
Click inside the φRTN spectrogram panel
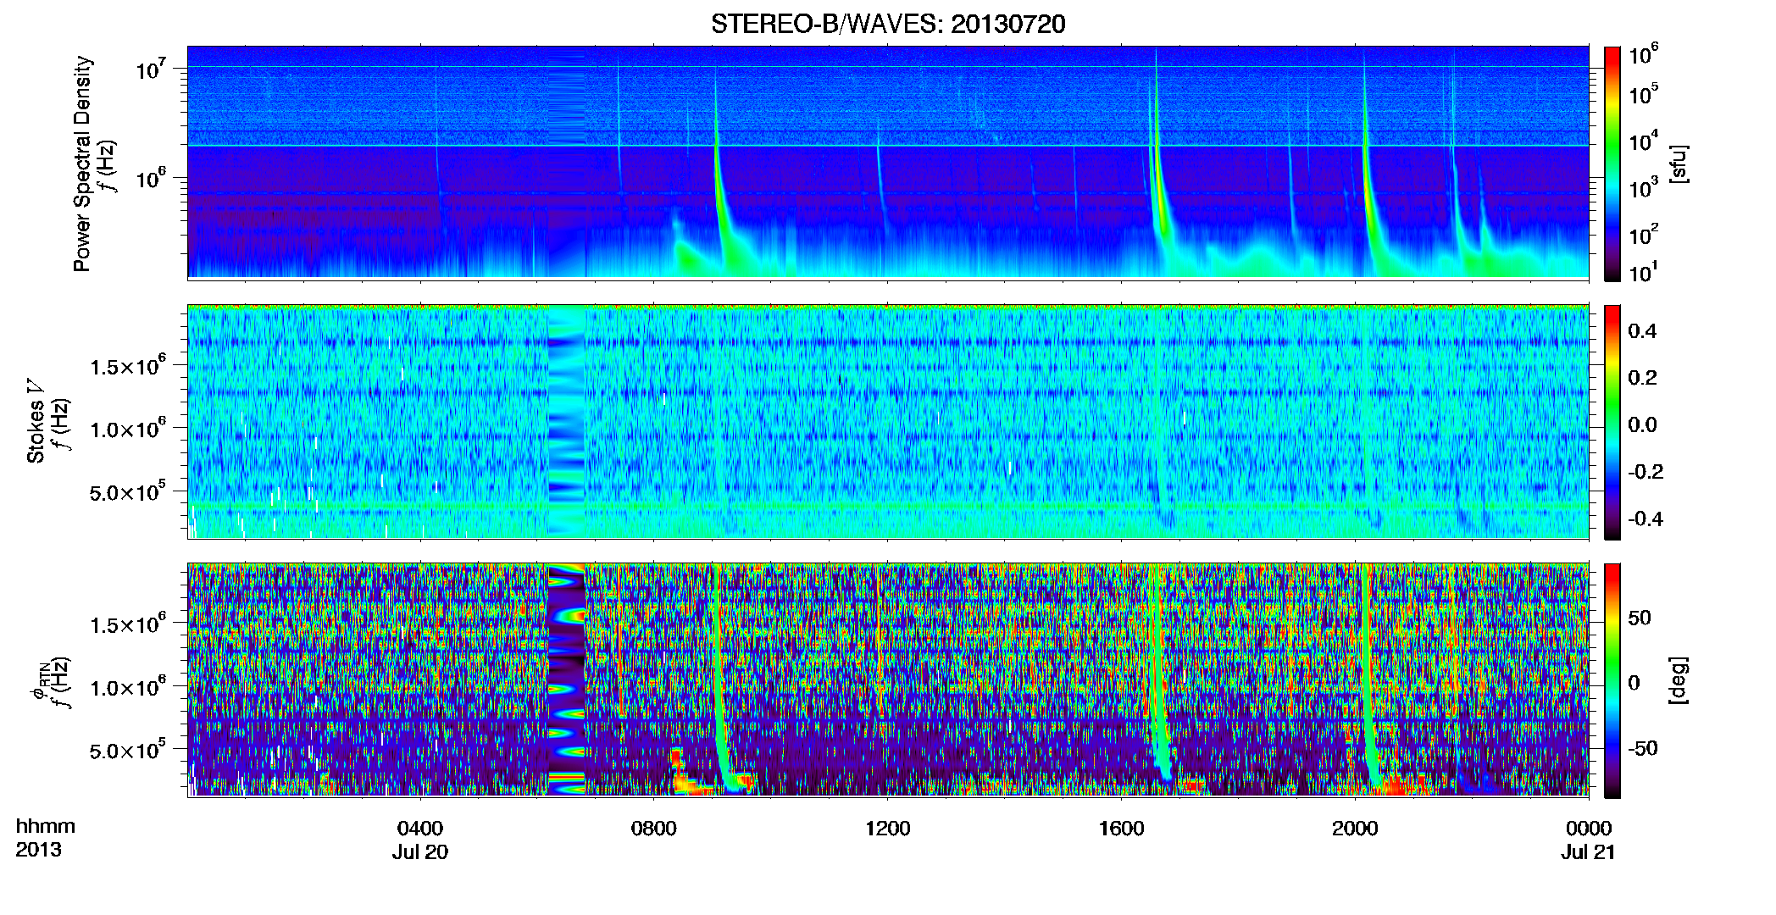[x=888, y=680]
